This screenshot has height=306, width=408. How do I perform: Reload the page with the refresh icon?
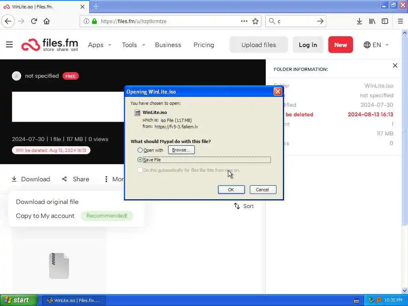coord(34,21)
